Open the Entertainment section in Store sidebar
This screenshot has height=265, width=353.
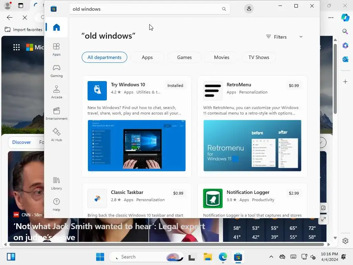57,114
